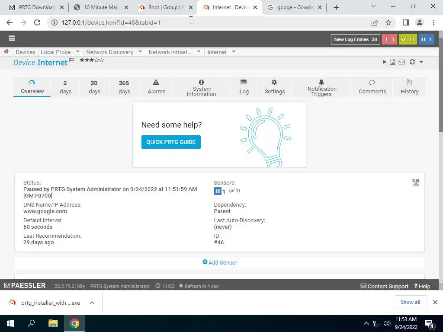Click the device priority flag icon
The image size is (443, 332).
72,60
